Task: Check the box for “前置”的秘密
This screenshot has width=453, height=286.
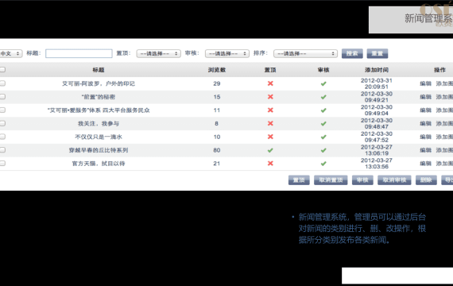Action: pos(2,97)
